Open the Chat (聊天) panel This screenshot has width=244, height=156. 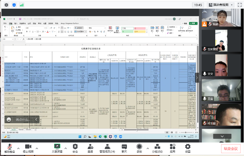coord(124,148)
